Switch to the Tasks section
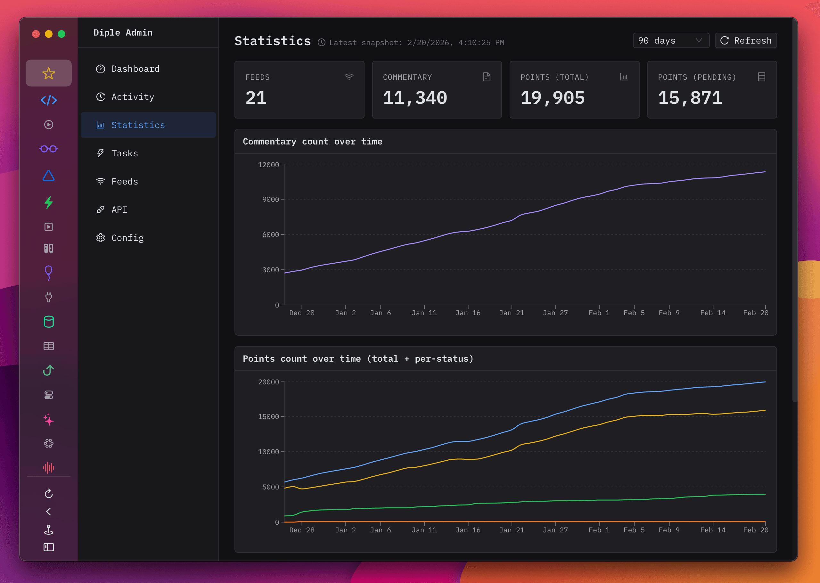This screenshot has height=583, width=820. coord(124,153)
